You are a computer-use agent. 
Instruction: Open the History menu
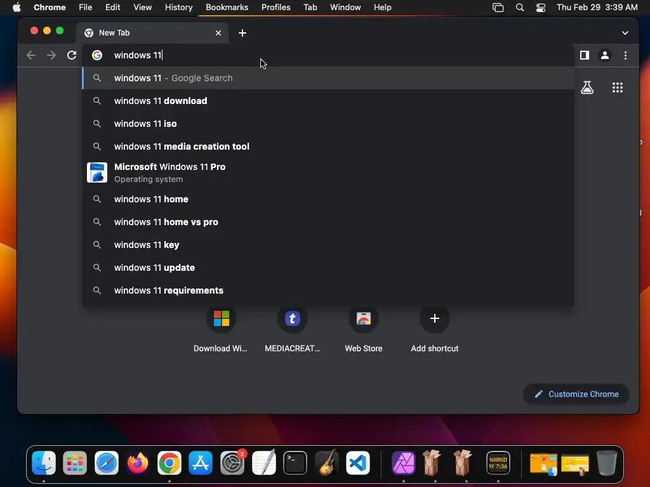[178, 7]
